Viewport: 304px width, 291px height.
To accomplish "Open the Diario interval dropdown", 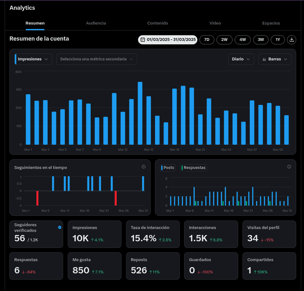I will 241,59.
